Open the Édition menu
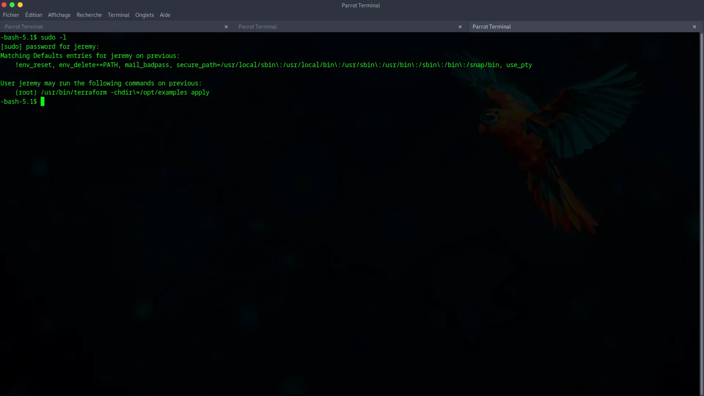 pos(33,15)
